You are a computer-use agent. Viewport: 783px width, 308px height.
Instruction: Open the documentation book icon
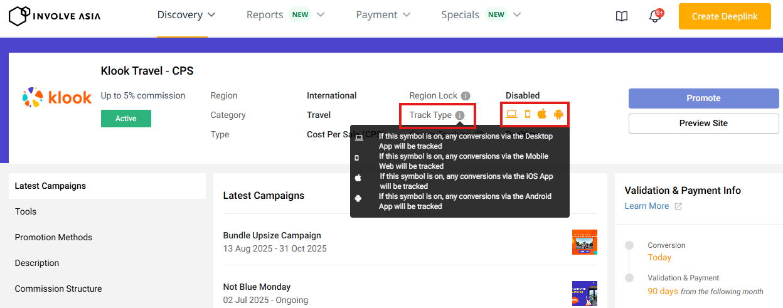pyautogui.click(x=622, y=16)
